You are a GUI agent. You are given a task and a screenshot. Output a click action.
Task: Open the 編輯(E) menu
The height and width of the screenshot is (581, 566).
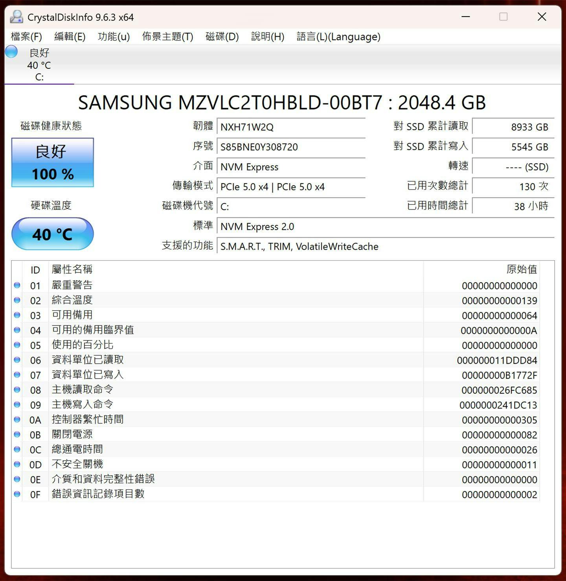pos(70,37)
